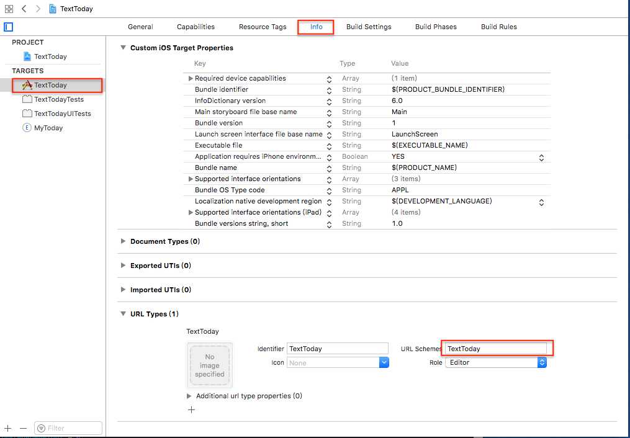Click key stepper for Bundle versions string, short

tap(329, 225)
